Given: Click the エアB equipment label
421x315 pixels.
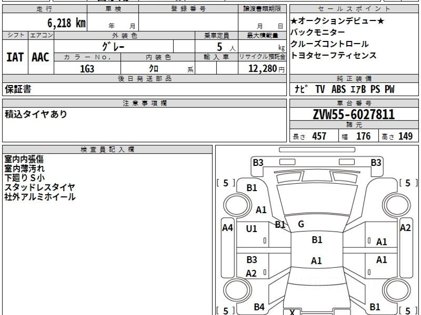Looking at the screenshot, I should point(358,90).
